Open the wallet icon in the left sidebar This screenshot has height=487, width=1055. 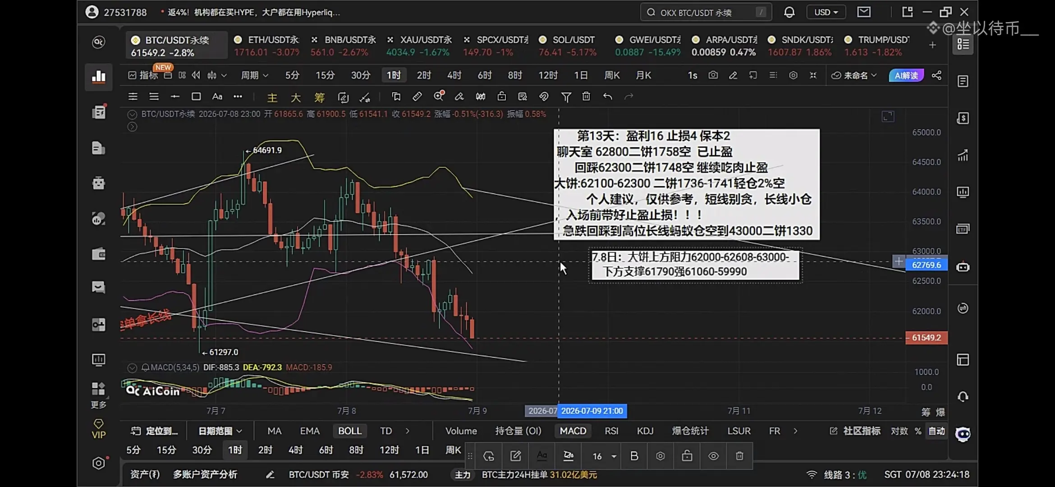(98, 254)
